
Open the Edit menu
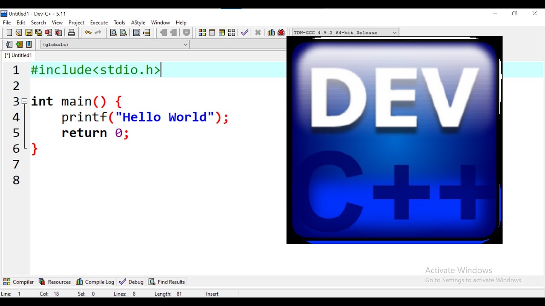[21, 23]
